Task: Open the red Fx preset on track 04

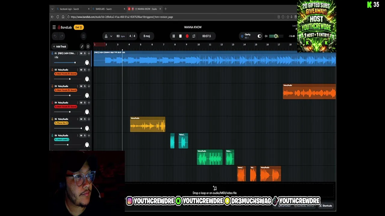Action: [66, 107]
